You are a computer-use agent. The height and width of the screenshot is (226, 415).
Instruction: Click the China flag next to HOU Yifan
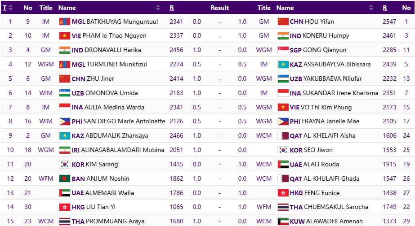pos(283,22)
